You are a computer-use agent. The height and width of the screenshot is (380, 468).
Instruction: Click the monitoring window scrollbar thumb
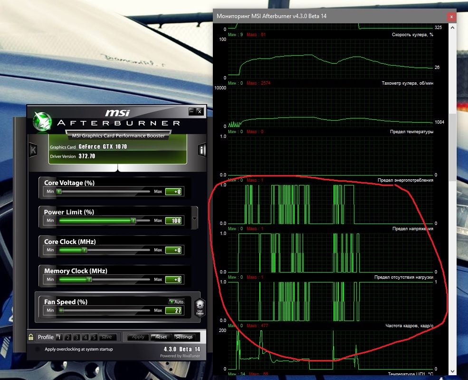[x=452, y=147]
